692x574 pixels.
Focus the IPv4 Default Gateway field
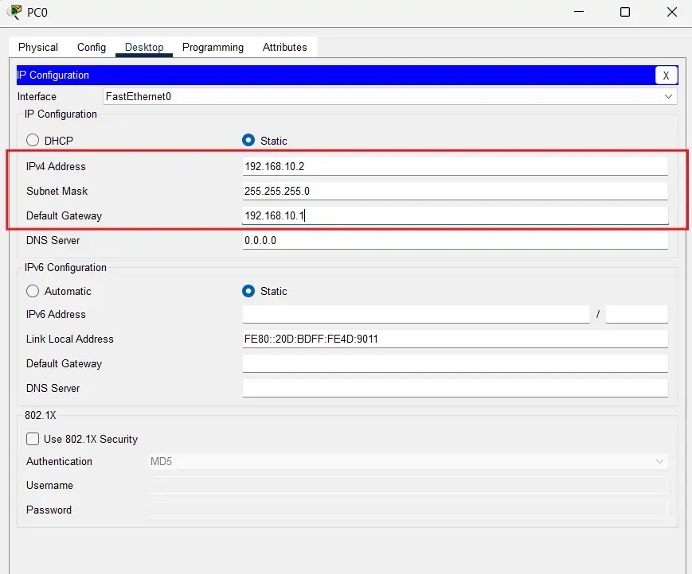coord(455,215)
